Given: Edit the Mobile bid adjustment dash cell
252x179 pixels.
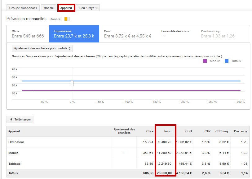Looking at the screenshot, I should coord(123,153).
